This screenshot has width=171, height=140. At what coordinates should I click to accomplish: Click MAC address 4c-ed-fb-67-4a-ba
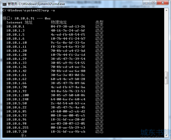[68, 87]
